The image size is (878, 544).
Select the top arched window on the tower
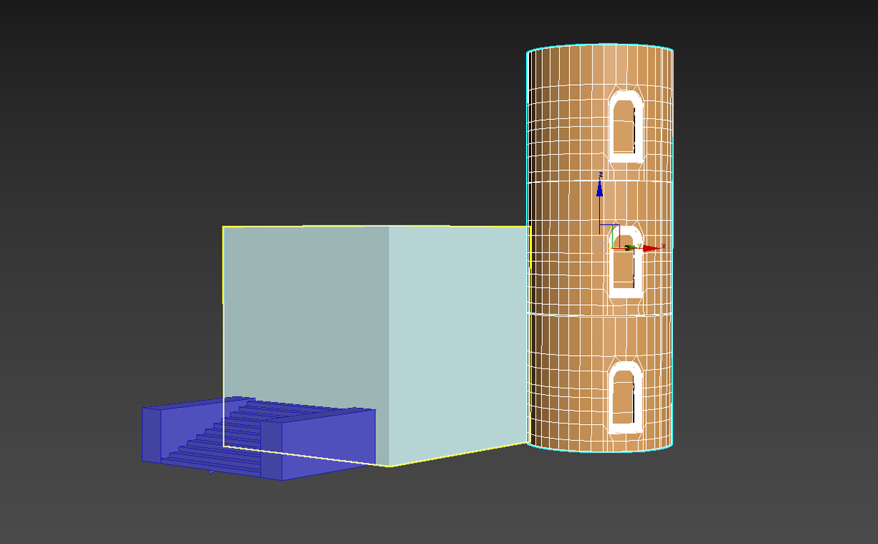coord(625,127)
